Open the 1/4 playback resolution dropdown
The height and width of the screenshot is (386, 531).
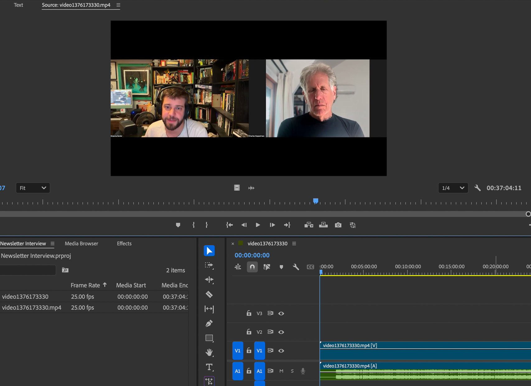pyautogui.click(x=453, y=188)
